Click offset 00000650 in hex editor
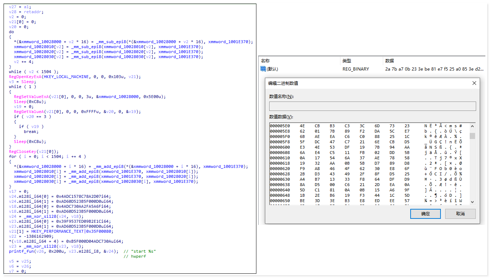This screenshot has width=490, height=278. 280,201
